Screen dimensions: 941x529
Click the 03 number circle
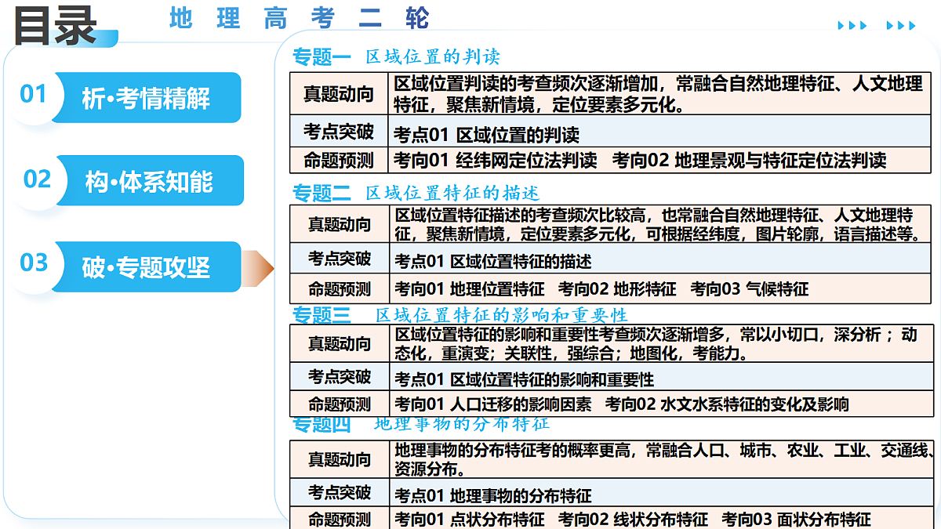pos(34,263)
